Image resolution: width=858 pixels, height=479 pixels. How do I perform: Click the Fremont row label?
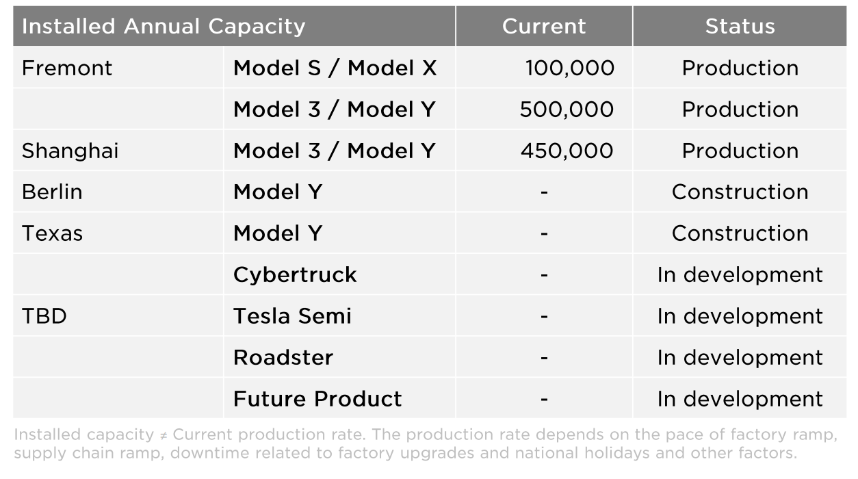pyautogui.click(x=67, y=68)
